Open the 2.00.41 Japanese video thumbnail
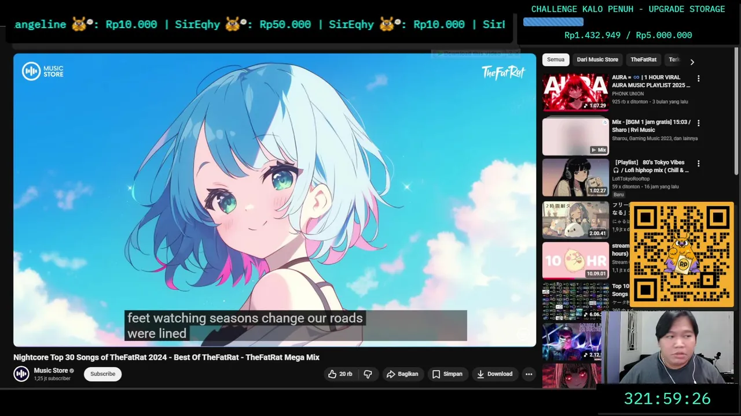Screen dimensions: 741x416 [575, 220]
